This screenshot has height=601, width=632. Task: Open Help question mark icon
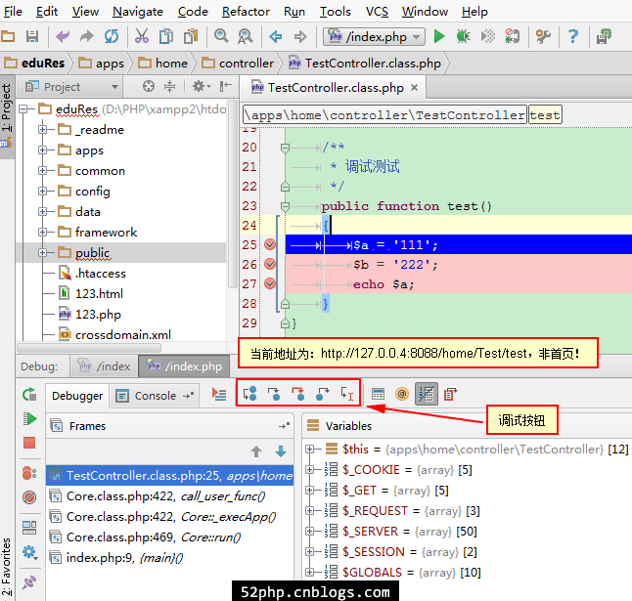[x=572, y=36]
